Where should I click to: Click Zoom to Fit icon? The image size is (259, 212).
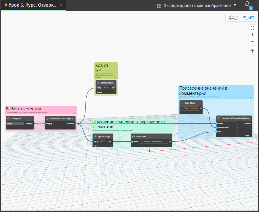[252, 28]
